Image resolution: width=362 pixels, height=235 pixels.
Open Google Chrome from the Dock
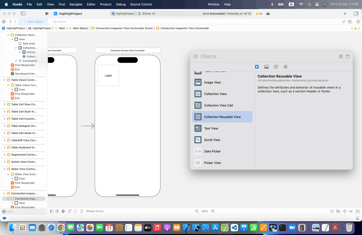[61, 227]
